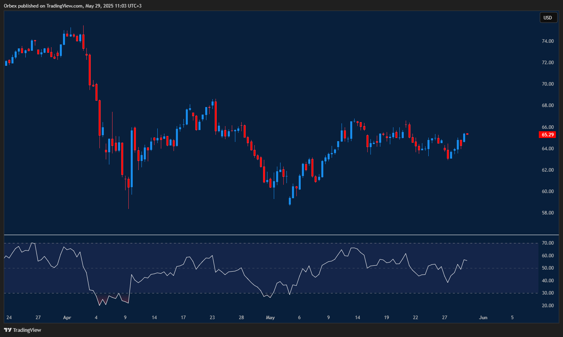Click the 72.00 price axis label
The image size is (563, 337).
(548, 63)
